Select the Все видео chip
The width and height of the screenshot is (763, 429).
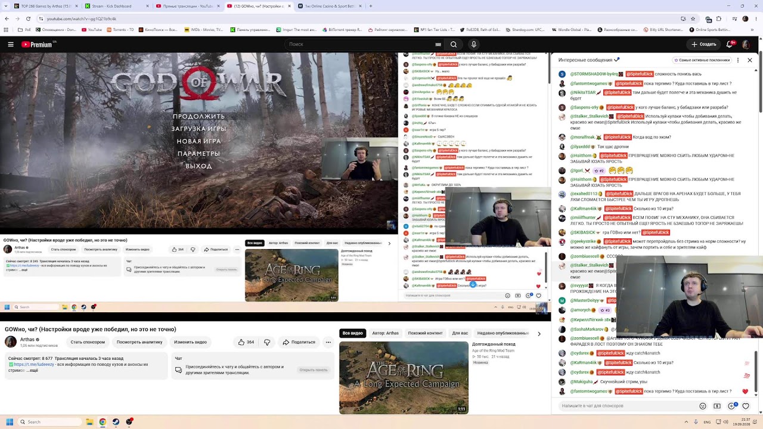(353, 333)
